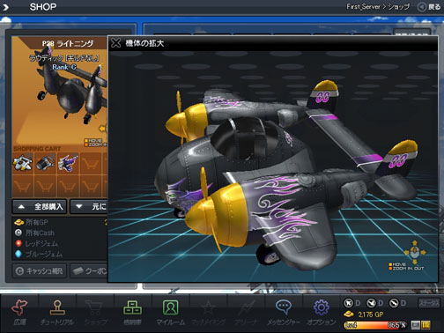The width and height of the screenshot is (444, 333).
Task: Open the チュートリアル stamp icon
Action: (57, 307)
